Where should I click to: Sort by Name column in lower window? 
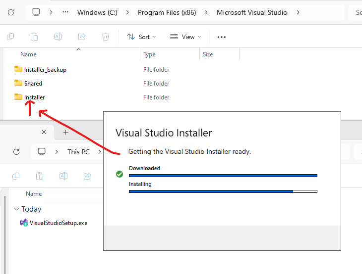34,194
